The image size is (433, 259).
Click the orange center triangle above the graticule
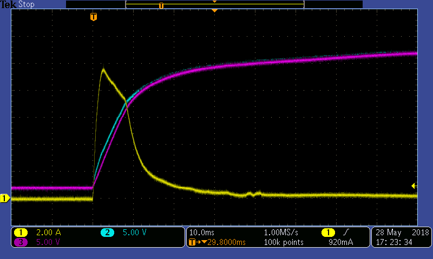pyautogui.click(x=214, y=10)
